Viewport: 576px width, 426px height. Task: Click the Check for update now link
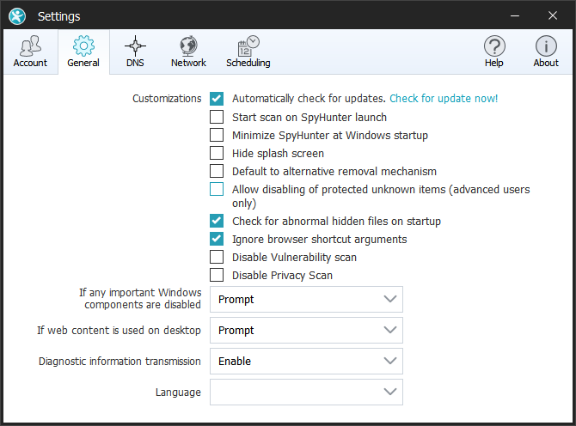click(444, 99)
